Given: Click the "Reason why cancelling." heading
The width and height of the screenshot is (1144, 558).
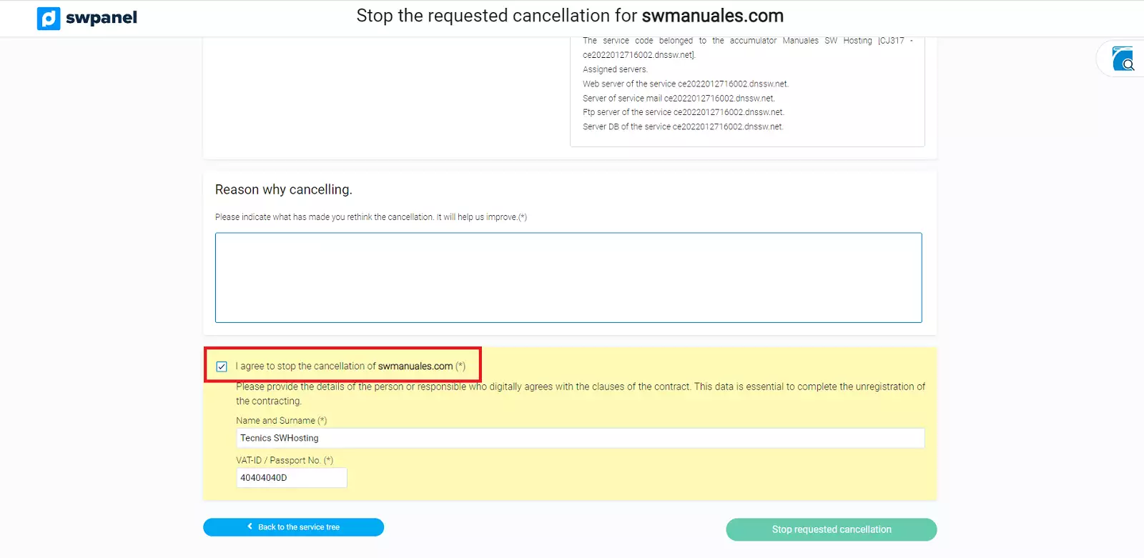Looking at the screenshot, I should click(x=283, y=189).
